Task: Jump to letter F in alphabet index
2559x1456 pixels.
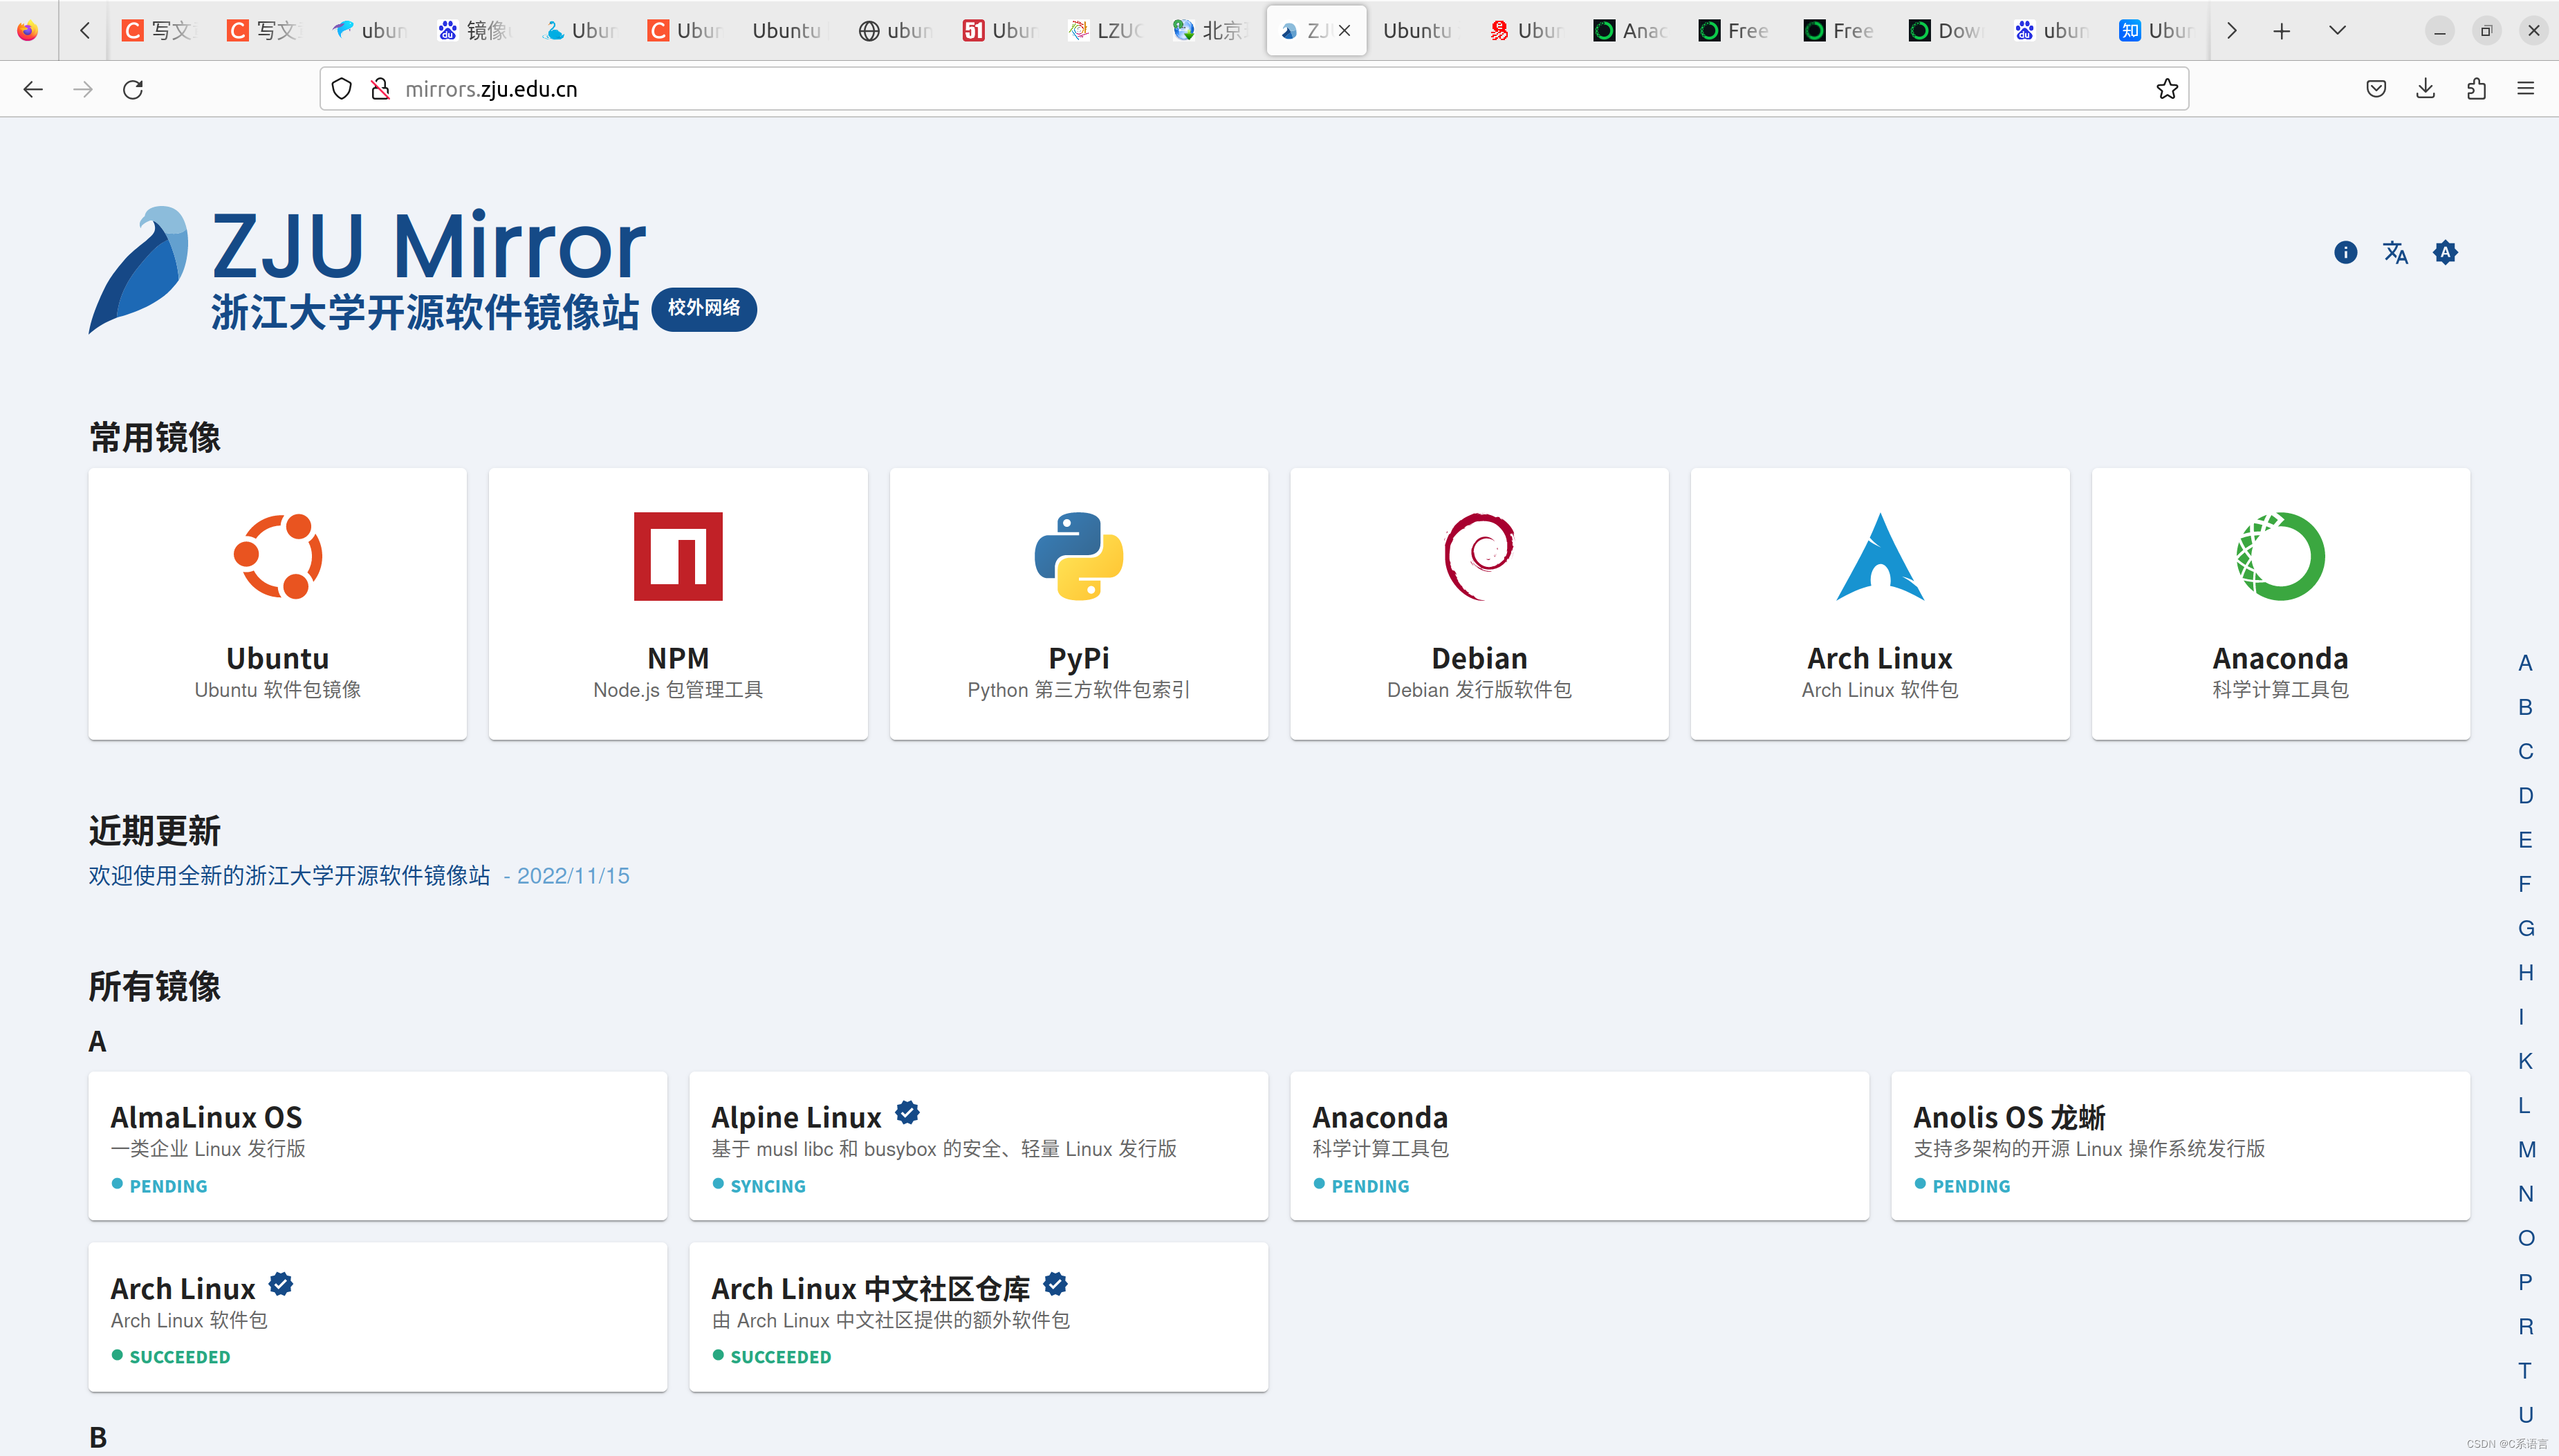Action: point(2525,884)
